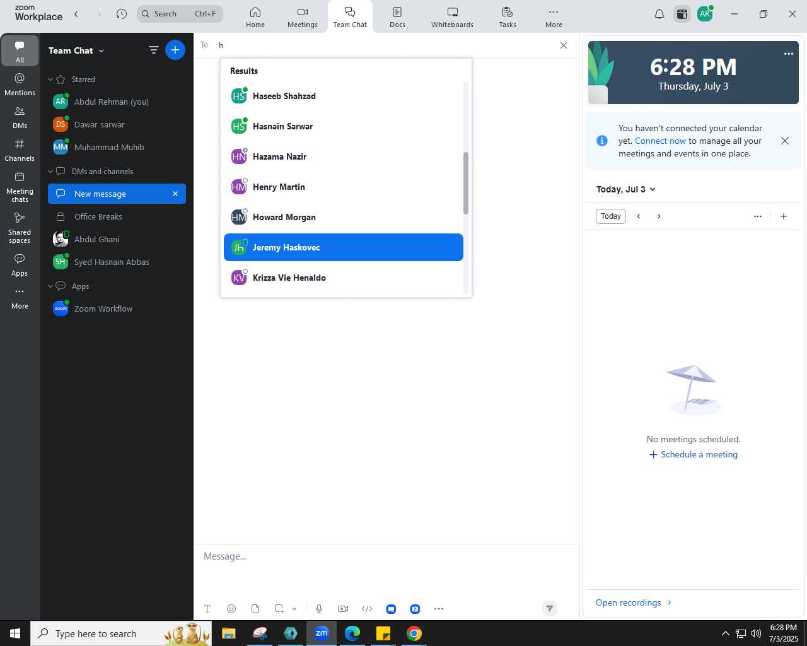This screenshot has width=807, height=646.
Task: Close the New message draft
Action: (175, 194)
